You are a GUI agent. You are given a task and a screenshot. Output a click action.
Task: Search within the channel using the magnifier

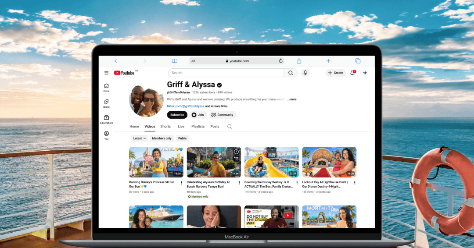pos(229,127)
